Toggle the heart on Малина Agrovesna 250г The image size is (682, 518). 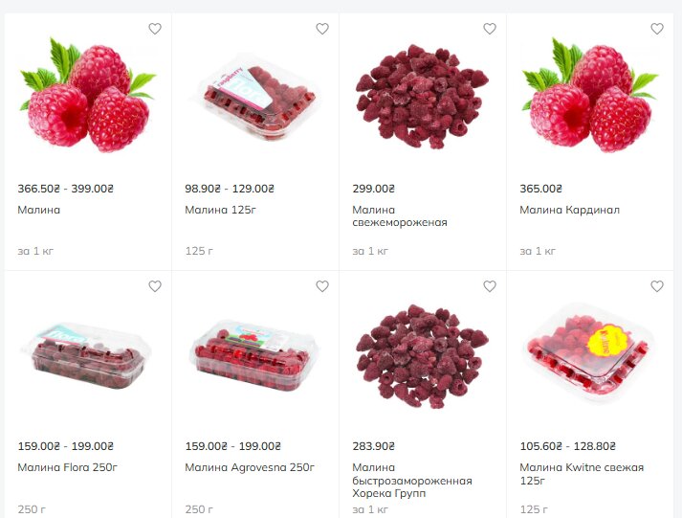321,286
